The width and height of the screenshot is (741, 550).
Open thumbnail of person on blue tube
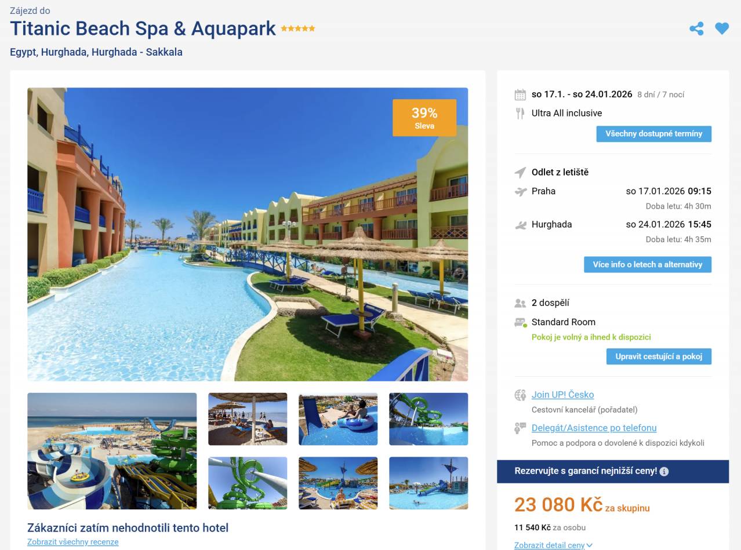(338, 419)
